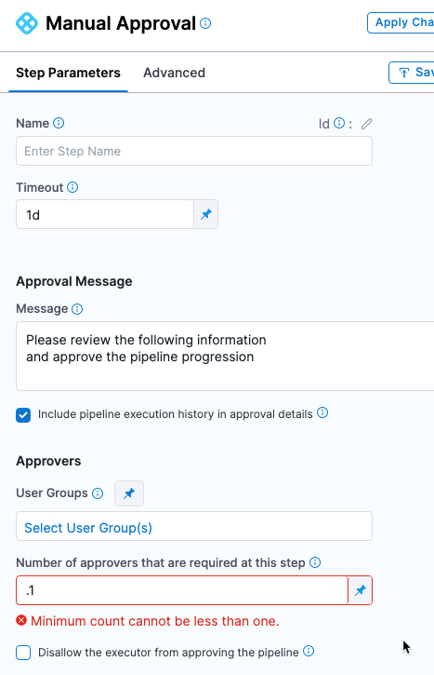The height and width of the screenshot is (675, 434).
Task: Click the Manual Approval step logo icon
Action: tap(27, 23)
